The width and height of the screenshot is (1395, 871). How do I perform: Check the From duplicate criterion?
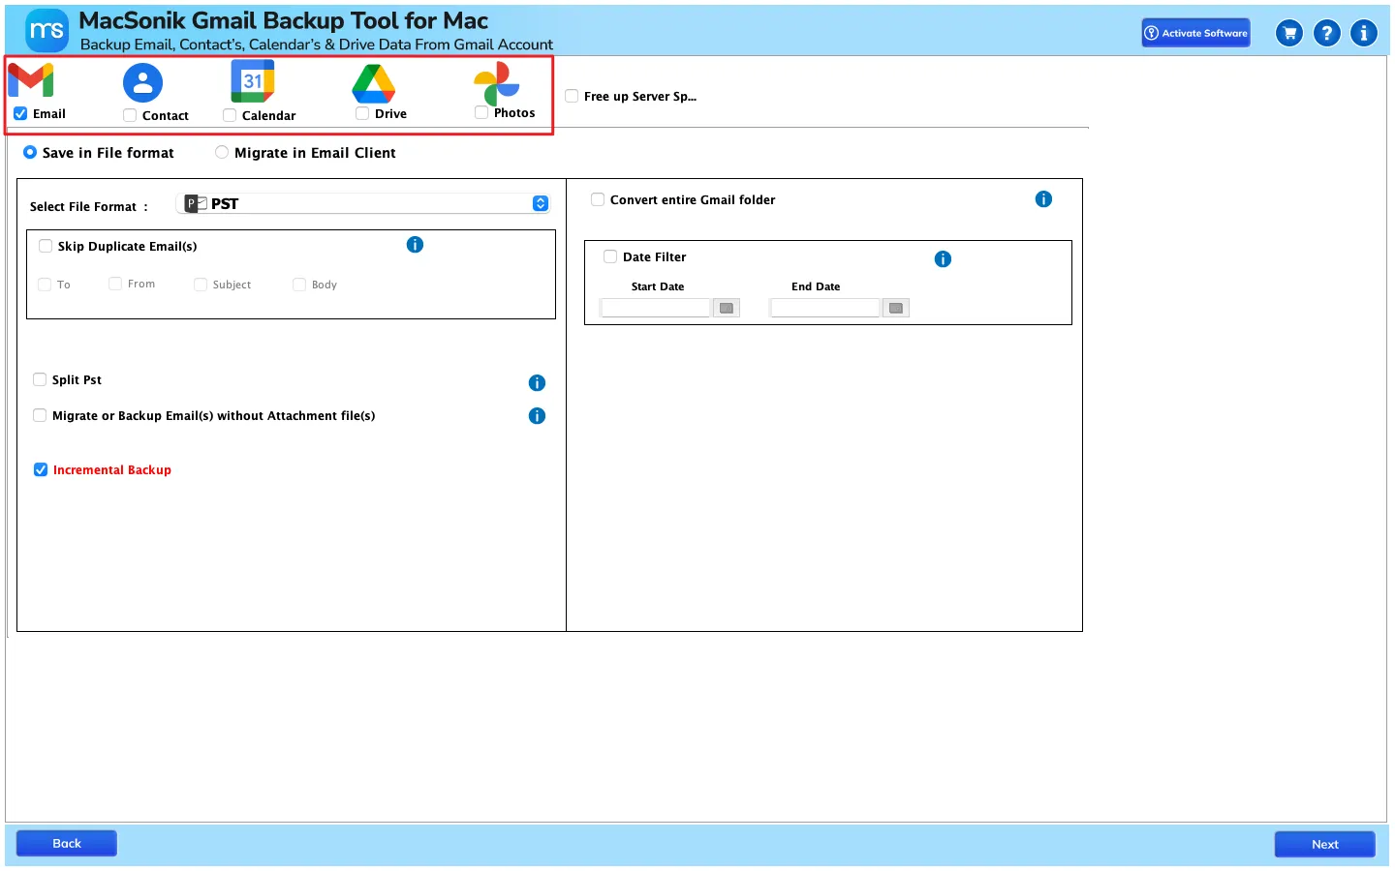[115, 284]
